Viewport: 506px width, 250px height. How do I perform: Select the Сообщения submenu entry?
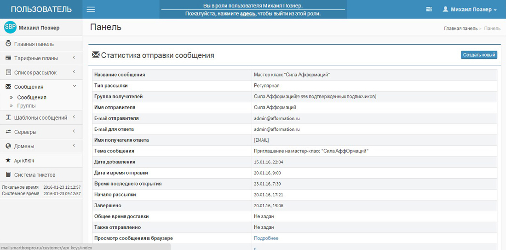32,97
